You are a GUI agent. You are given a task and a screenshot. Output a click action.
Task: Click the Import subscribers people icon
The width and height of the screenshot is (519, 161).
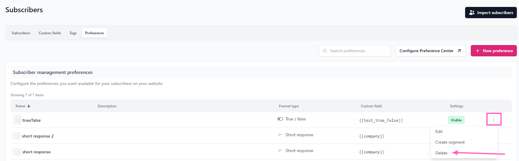(472, 13)
